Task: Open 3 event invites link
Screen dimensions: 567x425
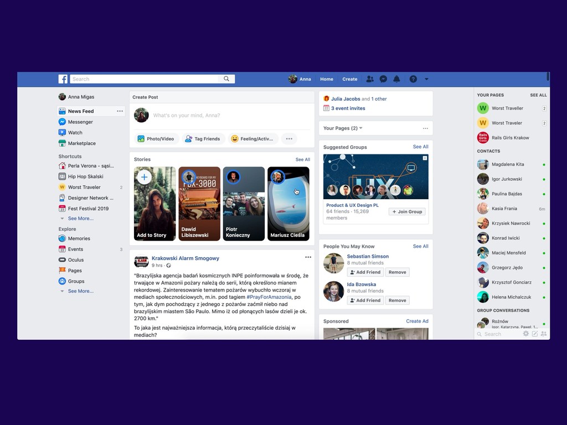Action: 348,108
